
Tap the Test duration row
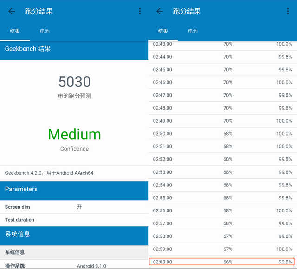[74, 220]
